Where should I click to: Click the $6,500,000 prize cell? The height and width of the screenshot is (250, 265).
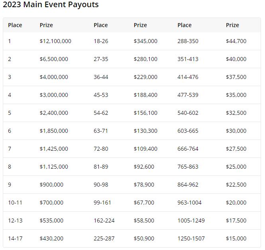click(54, 59)
